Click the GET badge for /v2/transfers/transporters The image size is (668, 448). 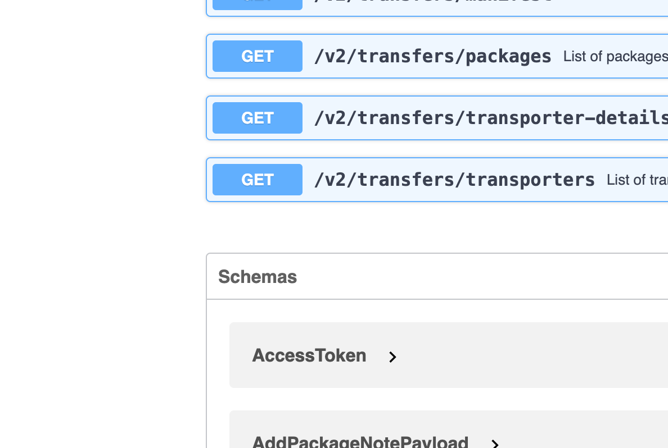click(x=258, y=180)
